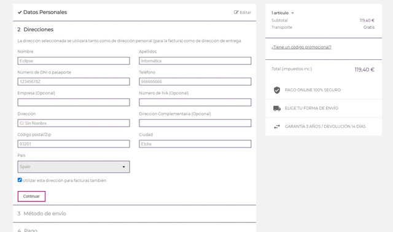Click 'GARANTÍA 3 AÑOS / DEVOLUCIÓN 14 DÍAS' text

pyautogui.click(x=325, y=127)
